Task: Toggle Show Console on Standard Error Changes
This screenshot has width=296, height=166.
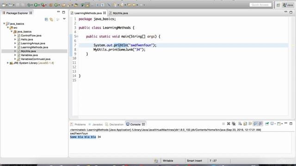Action: (x=260, y=124)
